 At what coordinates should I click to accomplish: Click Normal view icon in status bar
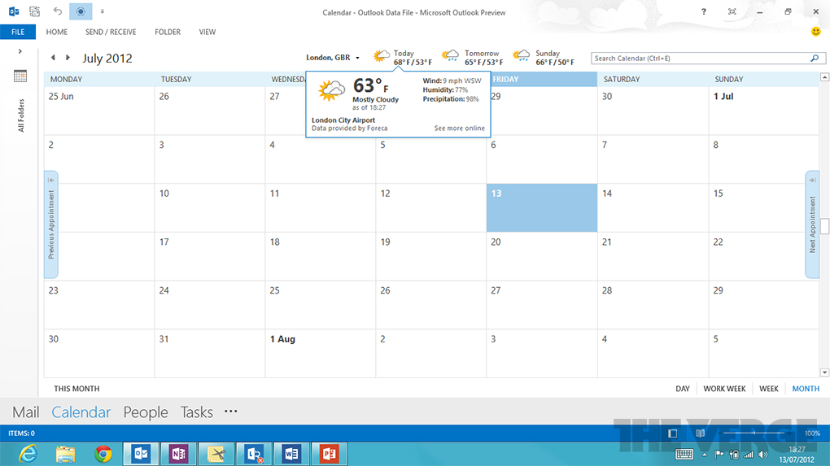[672, 433]
